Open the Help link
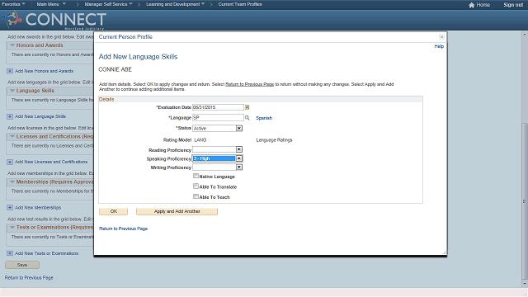528x297 pixels. tap(439, 46)
